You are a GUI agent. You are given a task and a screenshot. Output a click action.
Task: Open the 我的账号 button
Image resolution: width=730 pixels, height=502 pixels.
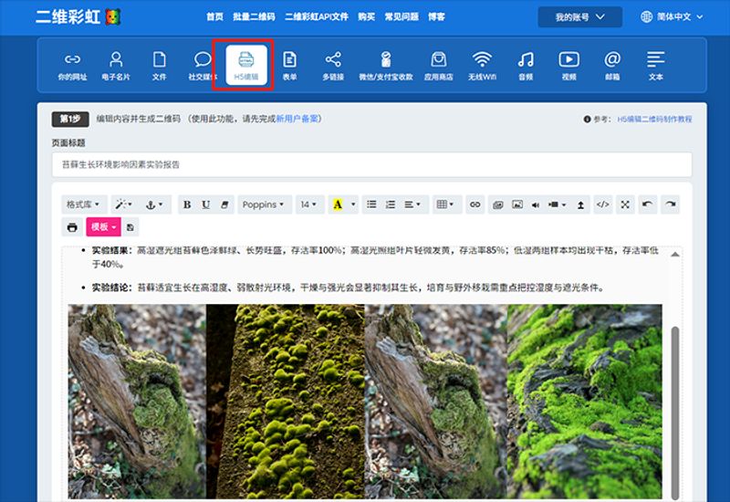coord(579,16)
